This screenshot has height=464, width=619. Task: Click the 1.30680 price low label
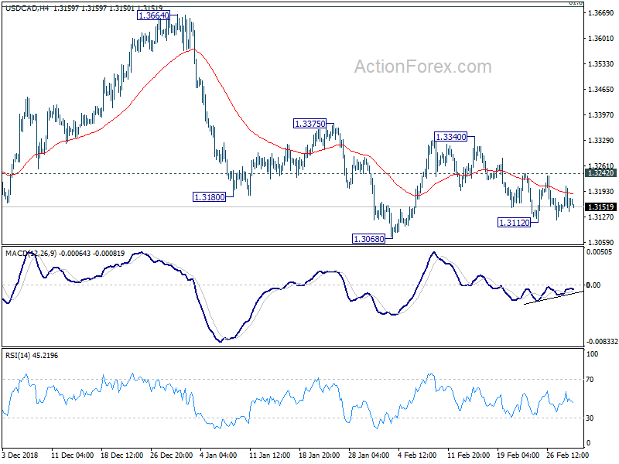pos(368,239)
